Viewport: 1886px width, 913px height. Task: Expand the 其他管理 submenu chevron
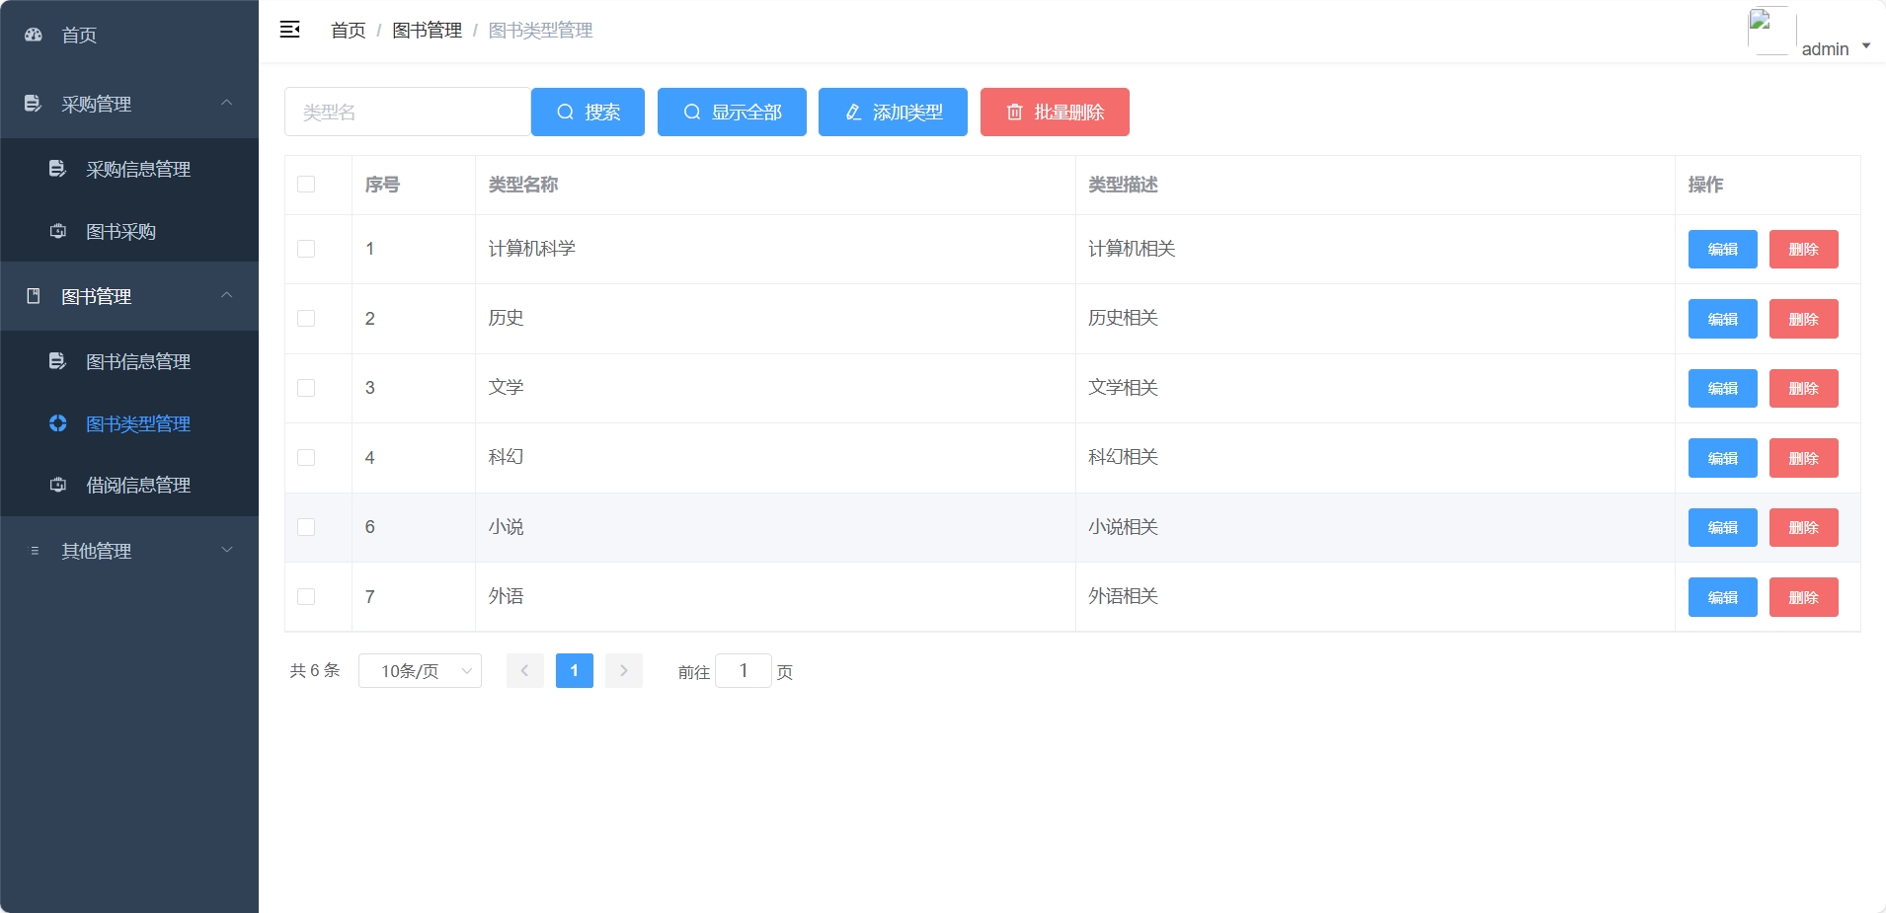point(227,550)
